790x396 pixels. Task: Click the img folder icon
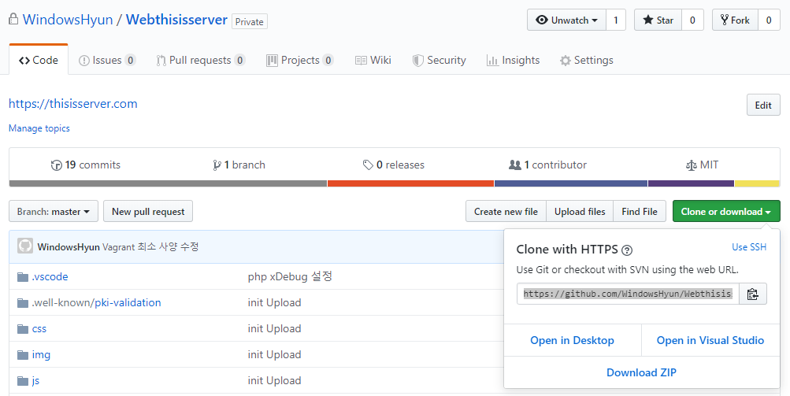(x=23, y=355)
